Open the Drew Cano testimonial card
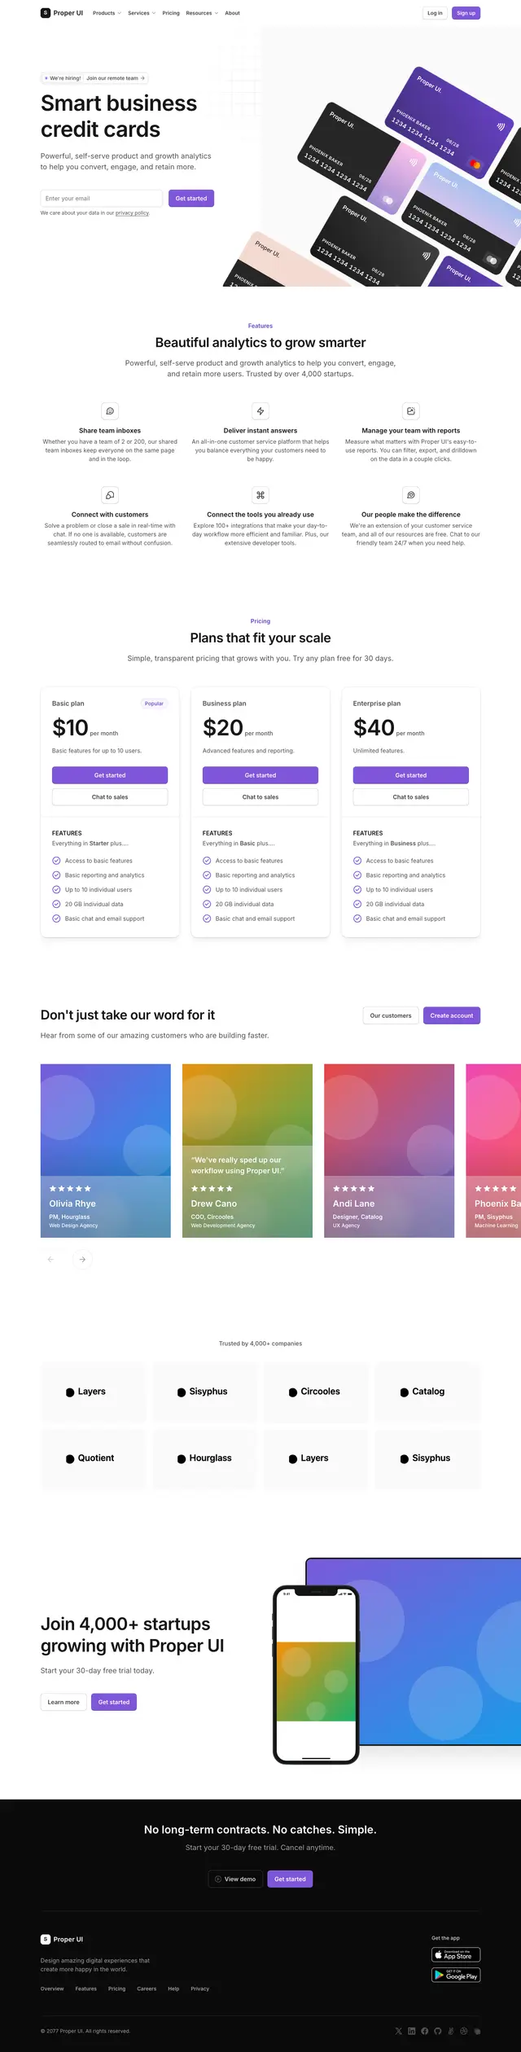521x2052 pixels. tap(247, 1151)
